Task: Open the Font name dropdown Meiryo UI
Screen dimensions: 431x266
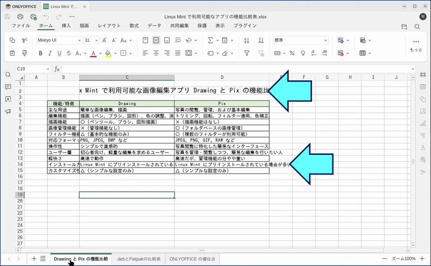Action: [x=59, y=40]
